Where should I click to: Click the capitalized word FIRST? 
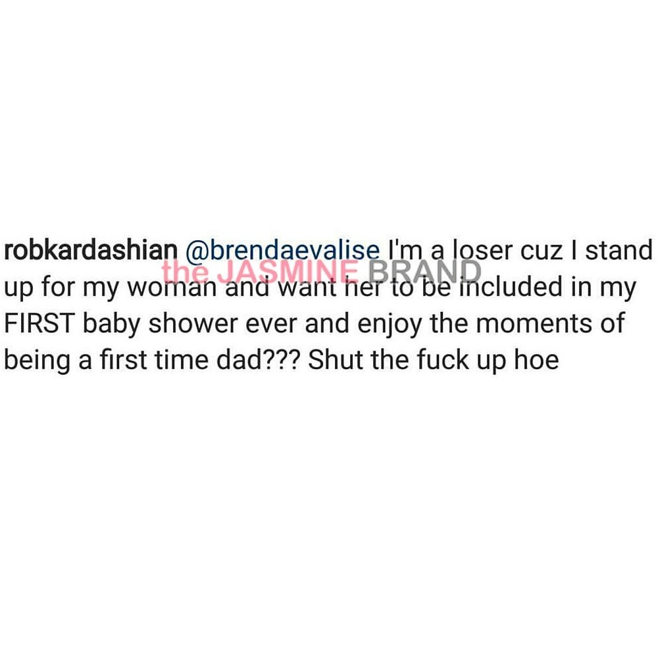(x=39, y=324)
